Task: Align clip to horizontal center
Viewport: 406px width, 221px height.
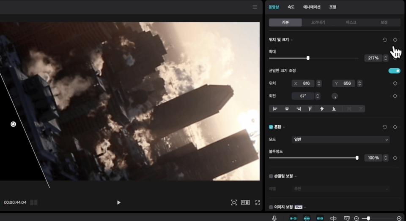Action: pos(287,109)
